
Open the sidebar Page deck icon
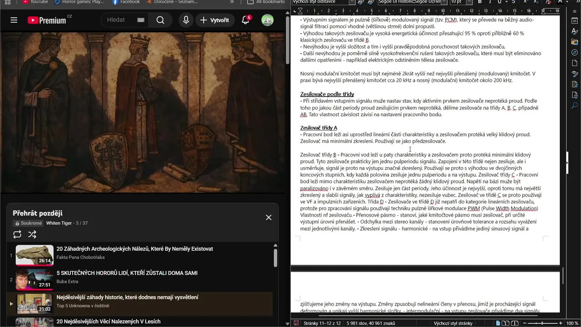[x=575, y=63]
